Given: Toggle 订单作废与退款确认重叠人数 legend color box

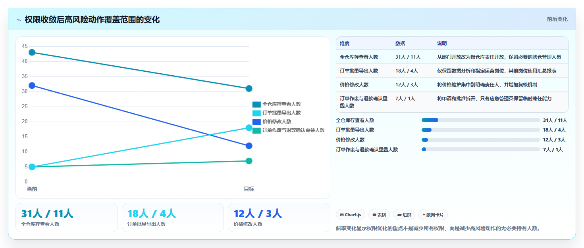Looking at the screenshot, I should pyautogui.click(x=256, y=130).
